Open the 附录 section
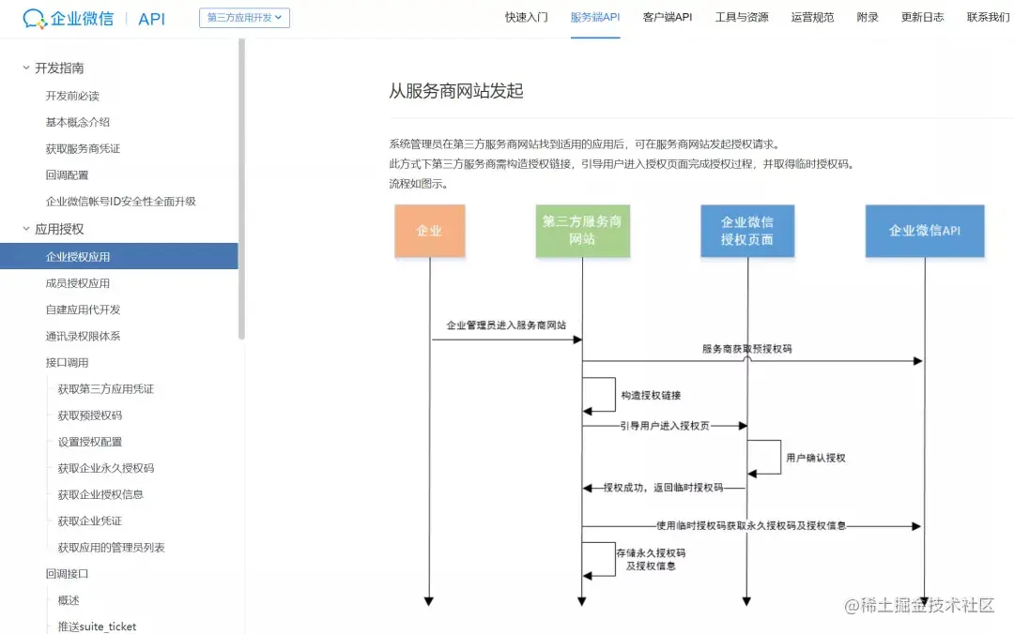The height and width of the screenshot is (634, 1014). tap(867, 16)
